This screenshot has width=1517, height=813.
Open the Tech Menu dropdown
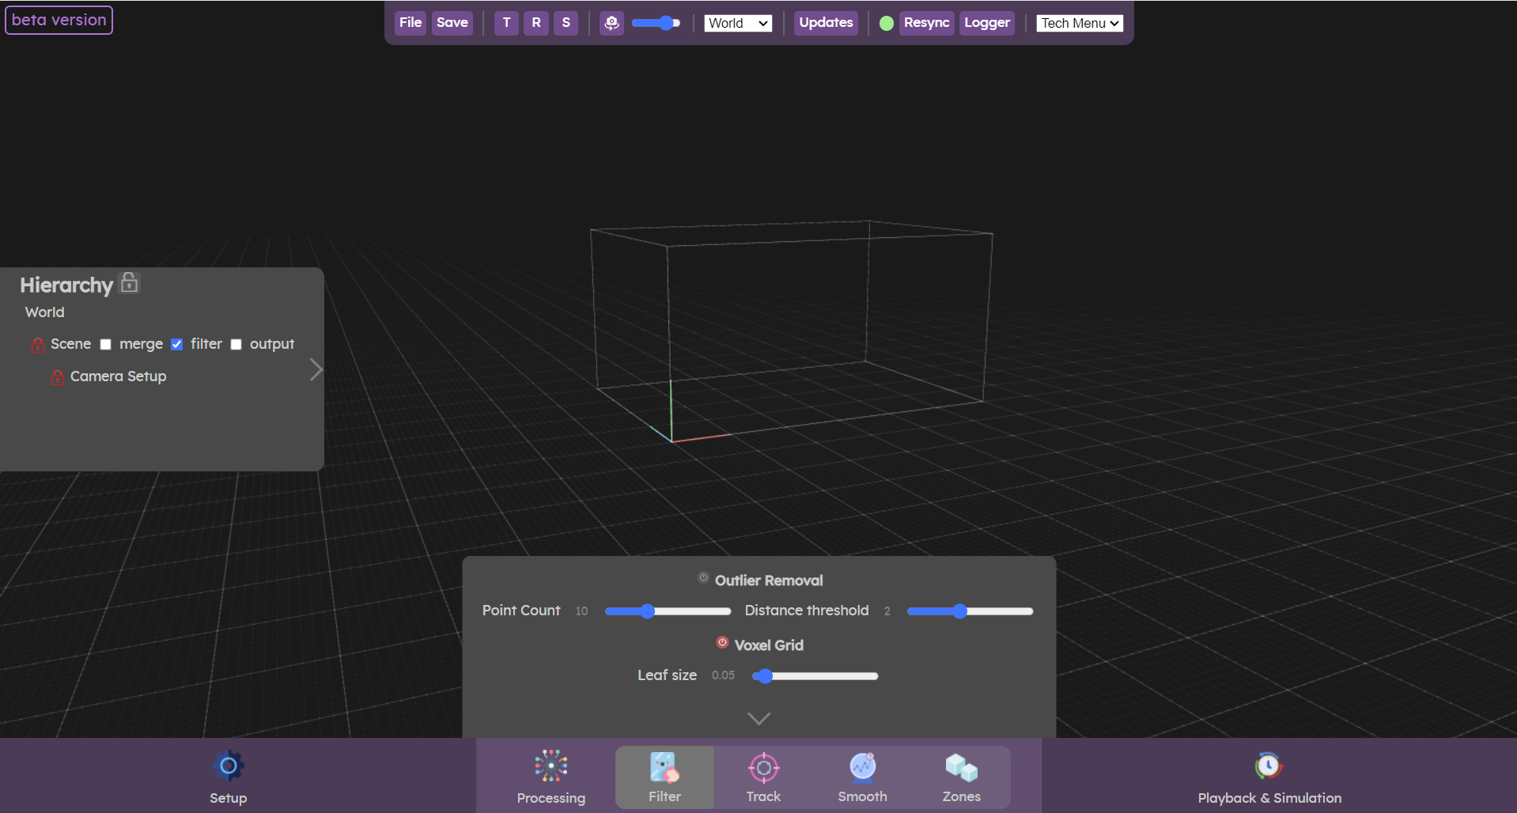tap(1079, 23)
